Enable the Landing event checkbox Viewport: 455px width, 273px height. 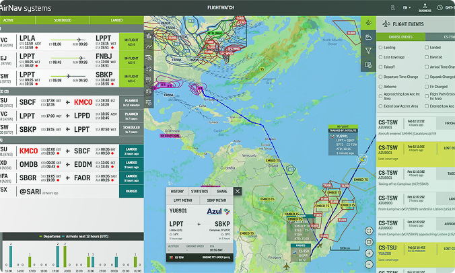coord(382,48)
